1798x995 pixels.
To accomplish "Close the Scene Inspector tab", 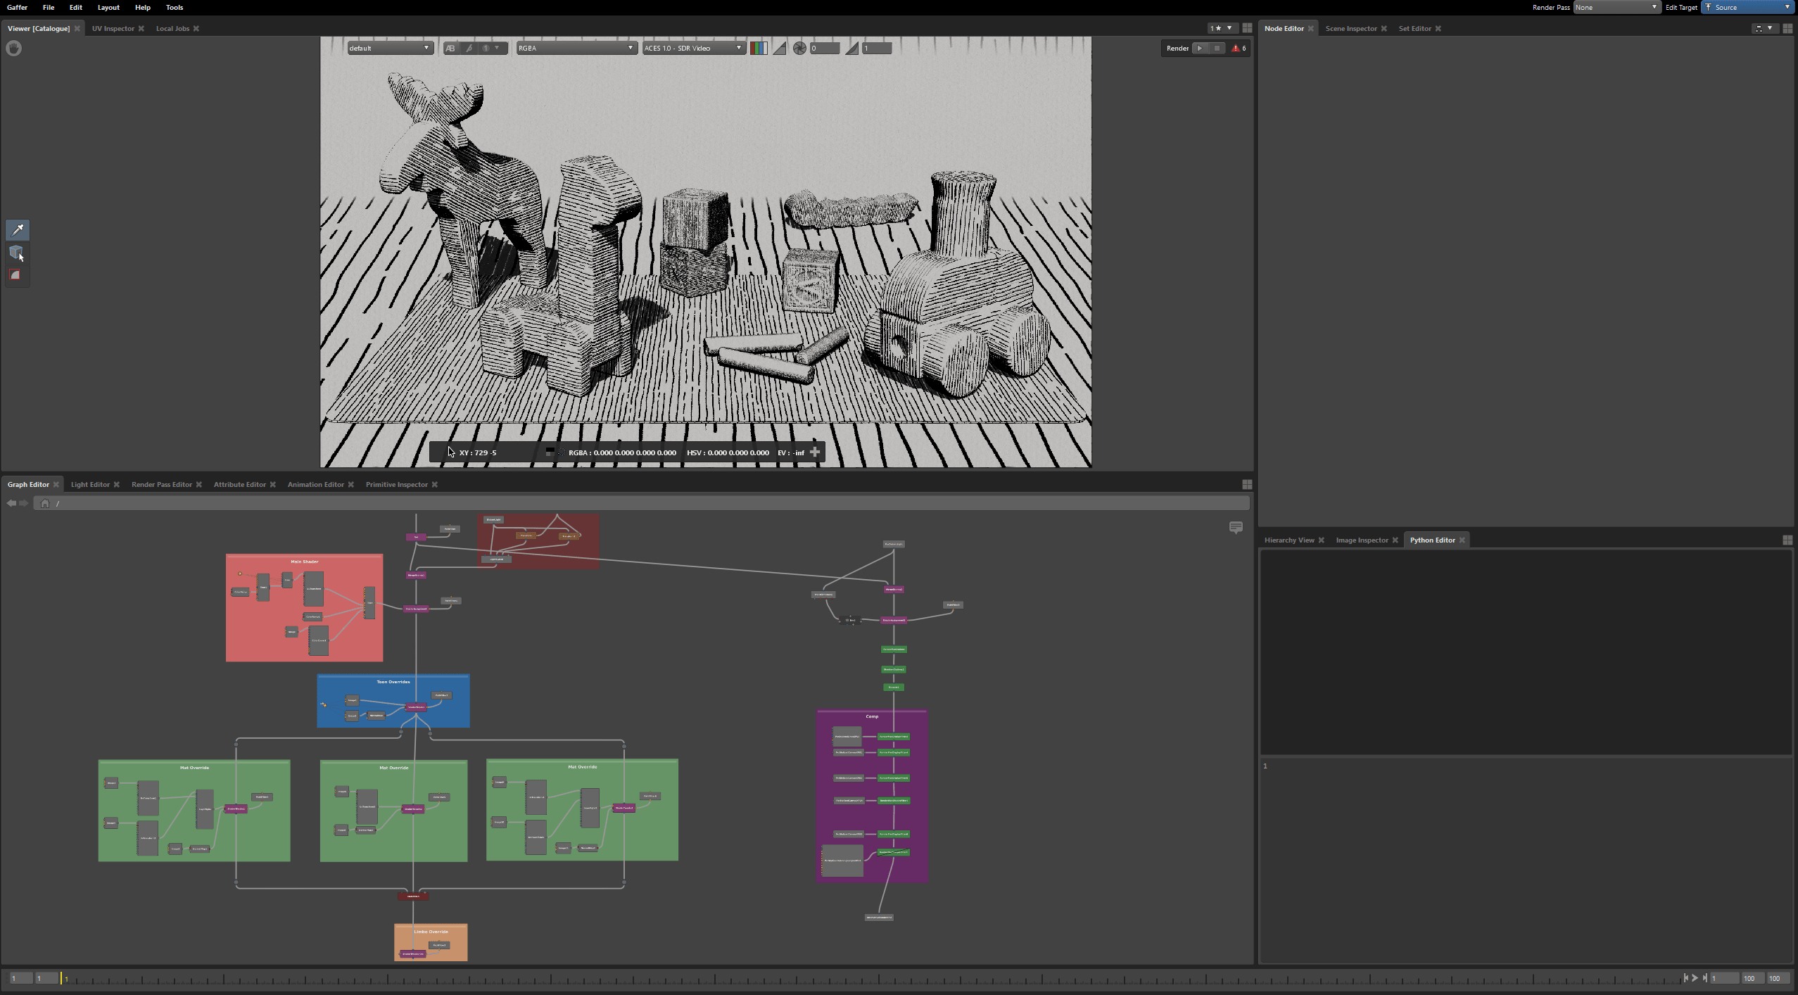I will [1384, 28].
